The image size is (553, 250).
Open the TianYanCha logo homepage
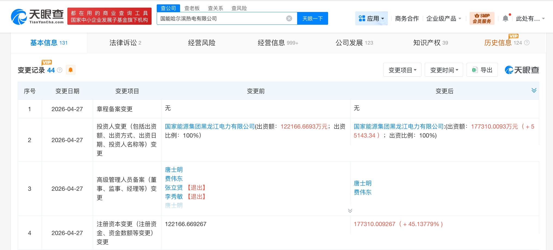[x=37, y=16]
